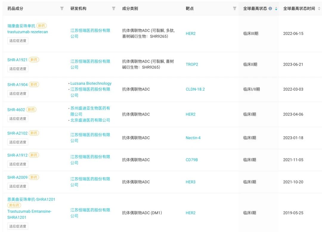Click 临床III期 status cell
This screenshot has height=232, width=322.
pyautogui.click(x=251, y=33)
